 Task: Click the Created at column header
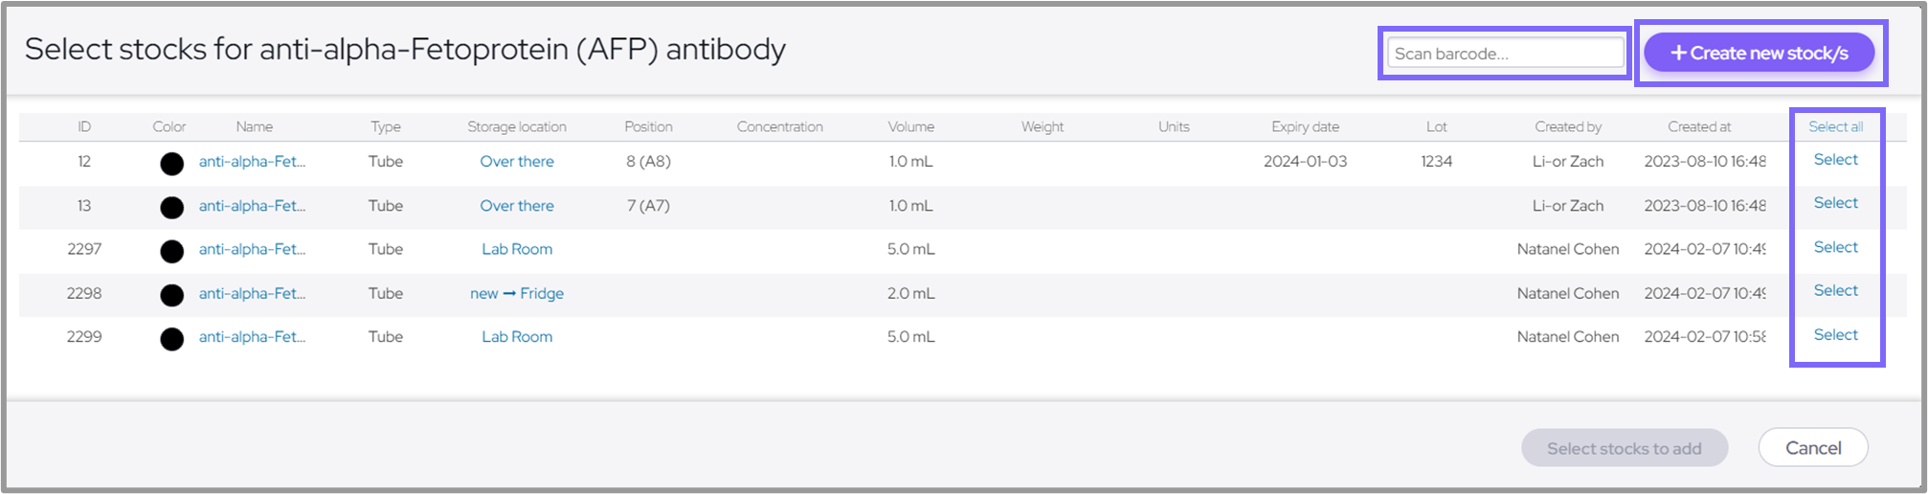pyautogui.click(x=1699, y=126)
